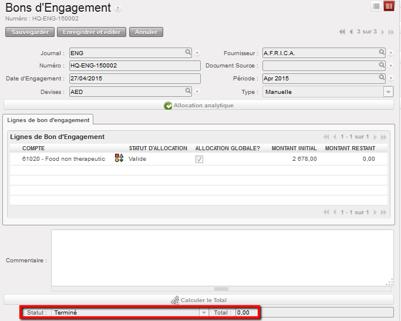The height and width of the screenshot is (321, 401).
Task: Open the Statut dropdown
Action: click(204, 313)
